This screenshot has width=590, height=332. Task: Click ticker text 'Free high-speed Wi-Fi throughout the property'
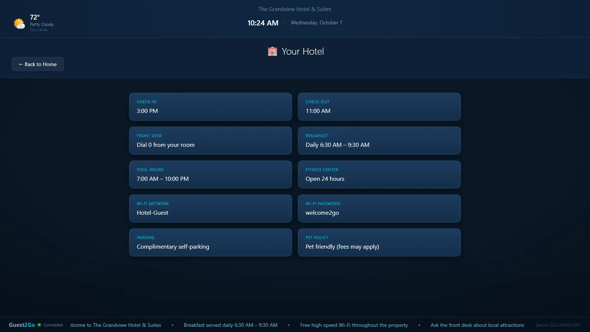pos(354,325)
